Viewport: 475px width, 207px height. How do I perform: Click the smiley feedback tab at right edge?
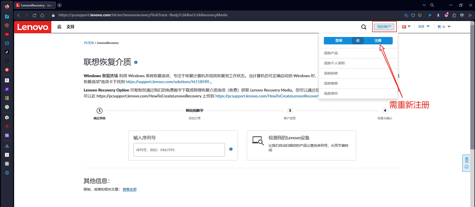pos(466,163)
